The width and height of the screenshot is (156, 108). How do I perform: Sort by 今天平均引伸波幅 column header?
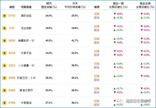tap(75, 5)
